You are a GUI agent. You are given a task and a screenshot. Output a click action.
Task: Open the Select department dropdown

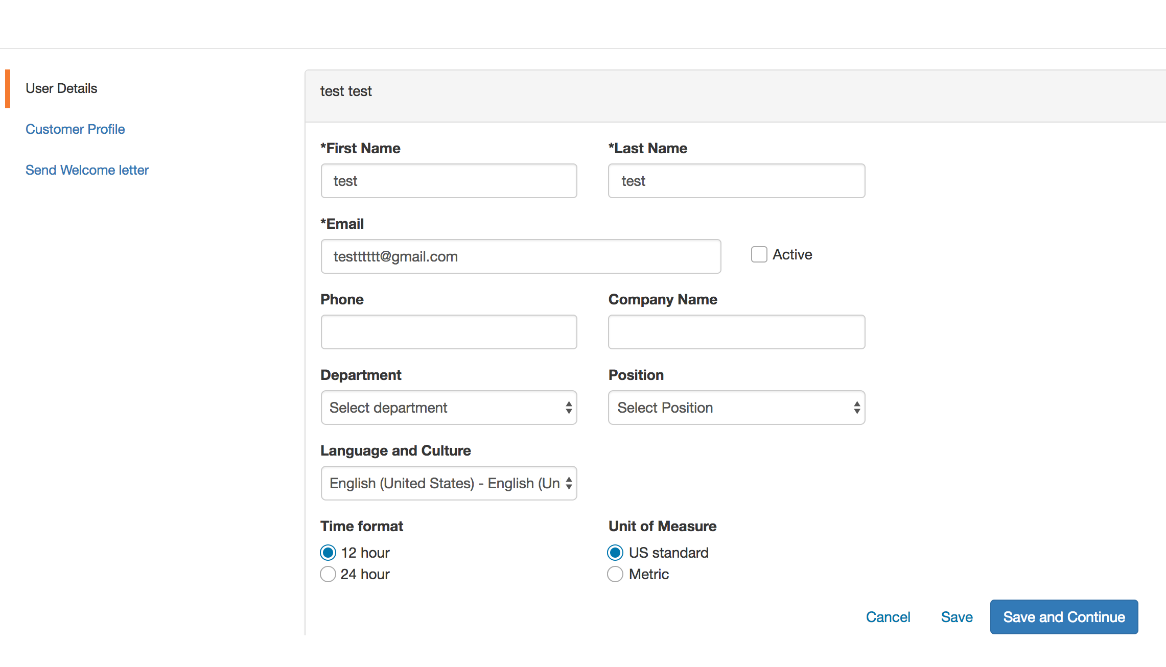(449, 408)
